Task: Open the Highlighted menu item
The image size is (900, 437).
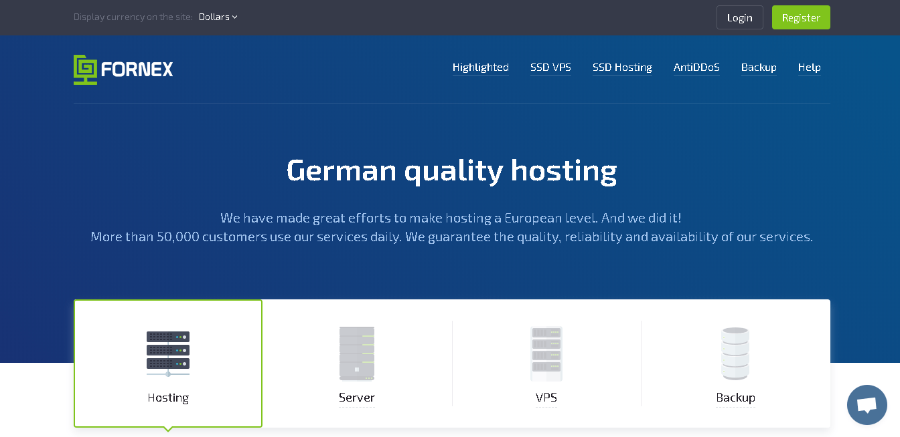Action: coord(481,67)
